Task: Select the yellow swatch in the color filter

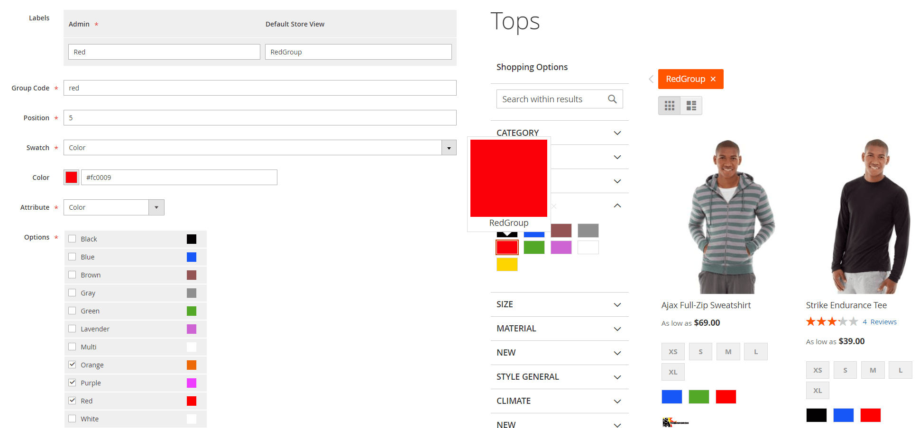Action: point(506,264)
